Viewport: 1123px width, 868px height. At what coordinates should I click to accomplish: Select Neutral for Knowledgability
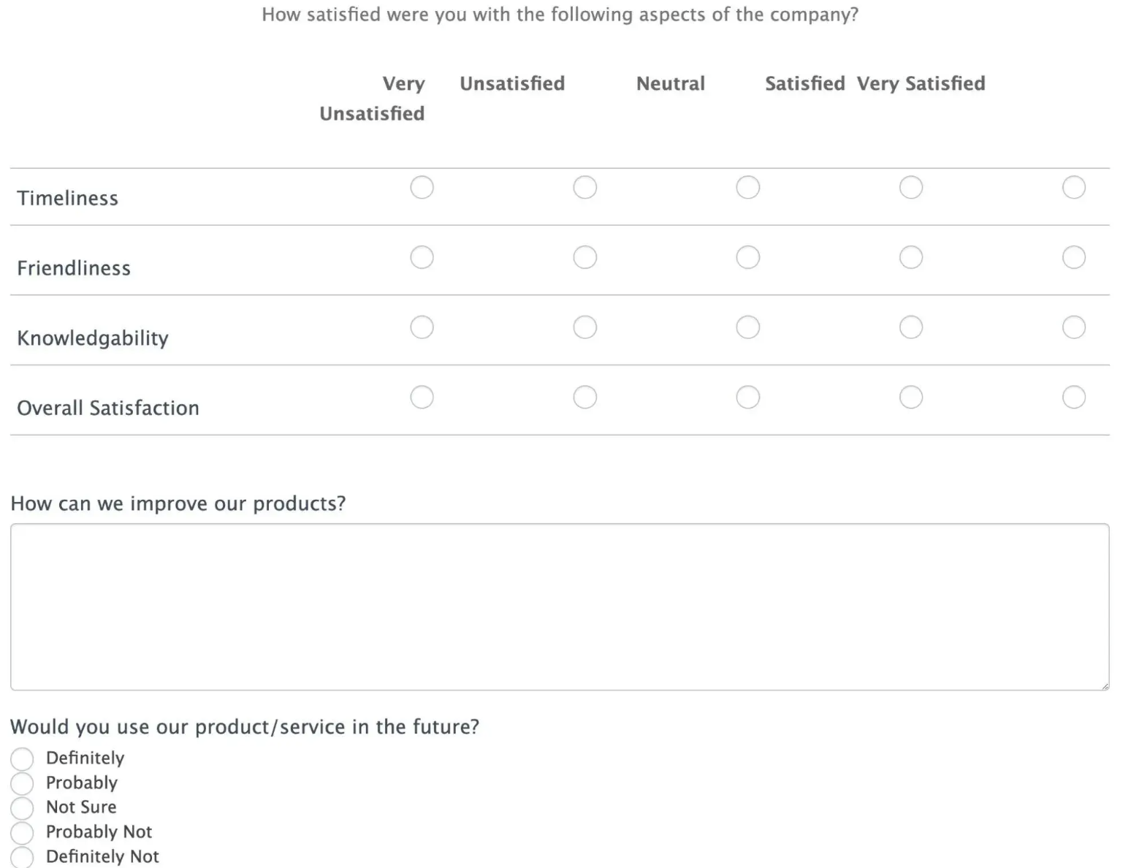[x=747, y=327]
